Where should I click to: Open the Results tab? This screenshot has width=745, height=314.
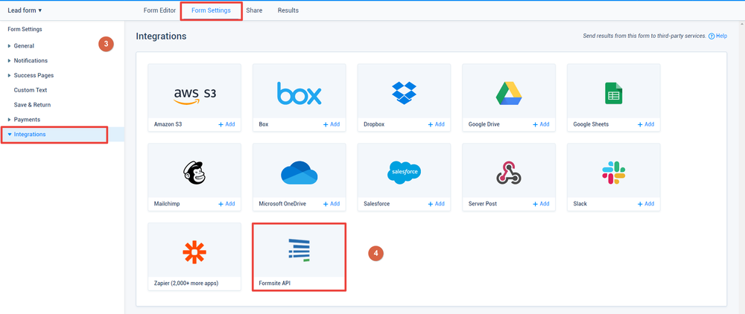pos(288,10)
